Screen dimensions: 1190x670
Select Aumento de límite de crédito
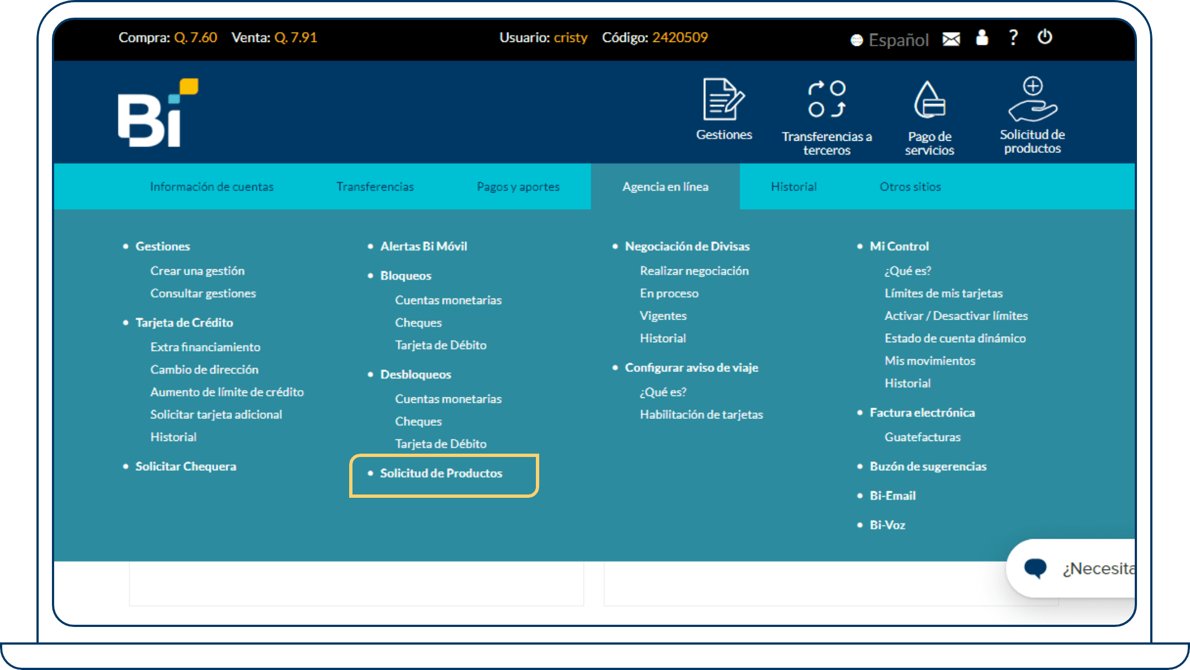point(227,392)
